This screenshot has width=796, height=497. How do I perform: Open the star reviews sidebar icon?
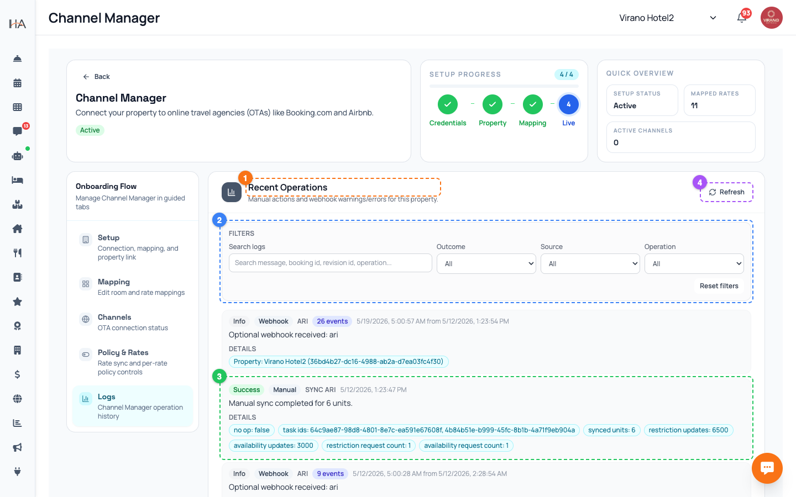pos(17,302)
